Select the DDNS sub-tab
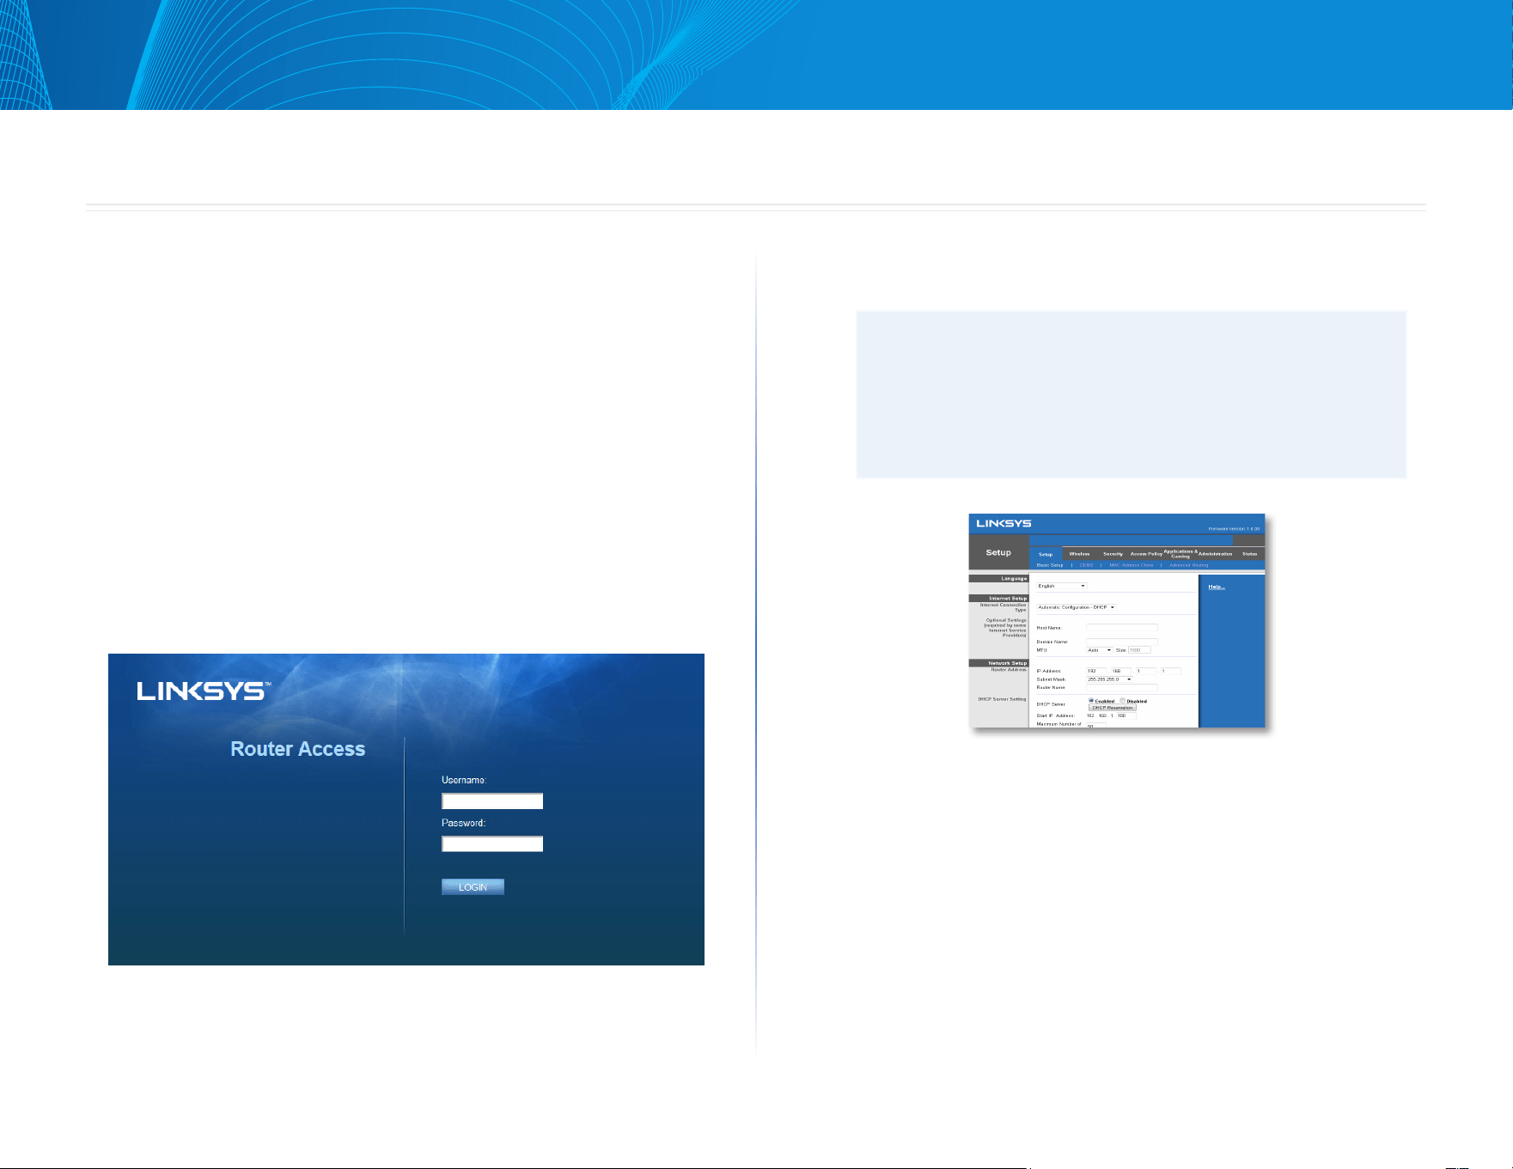Image resolution: width=1513 pixels, height=1169 pixels. tap(1086, 565)
